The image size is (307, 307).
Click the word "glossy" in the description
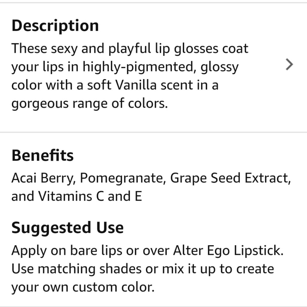(220, 67)
